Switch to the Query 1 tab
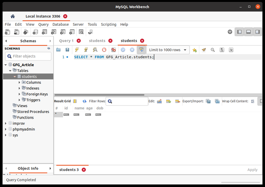The width and height of the screenshot is (265, 187). [x=66, y=41]
